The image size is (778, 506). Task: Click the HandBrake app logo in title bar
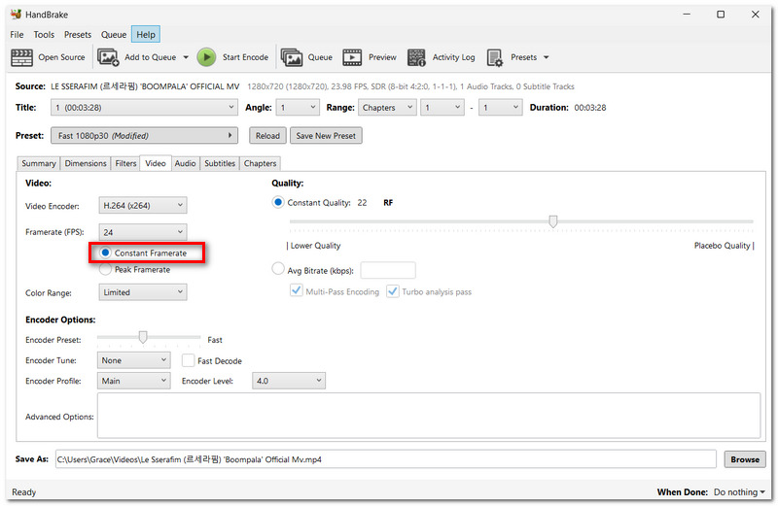click(x=16, y=14)
